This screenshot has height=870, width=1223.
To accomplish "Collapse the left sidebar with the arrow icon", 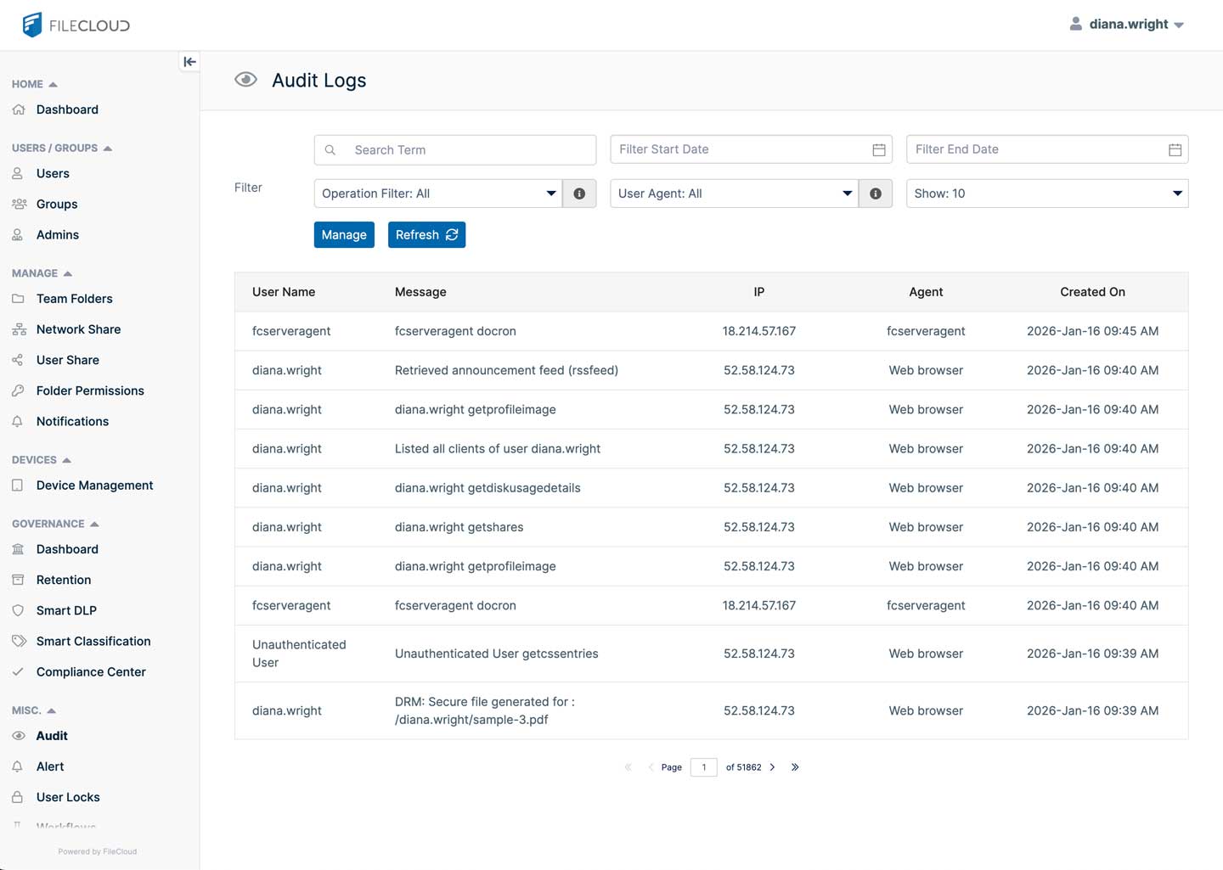I will 189,61.
